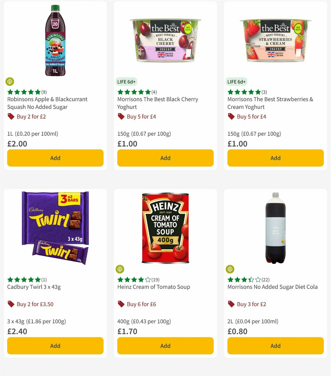Screen dimensions: 331x376
Task: Add Morrisons The Best Black Cherry Yoghurt to basket
Action: coord(165,158)
